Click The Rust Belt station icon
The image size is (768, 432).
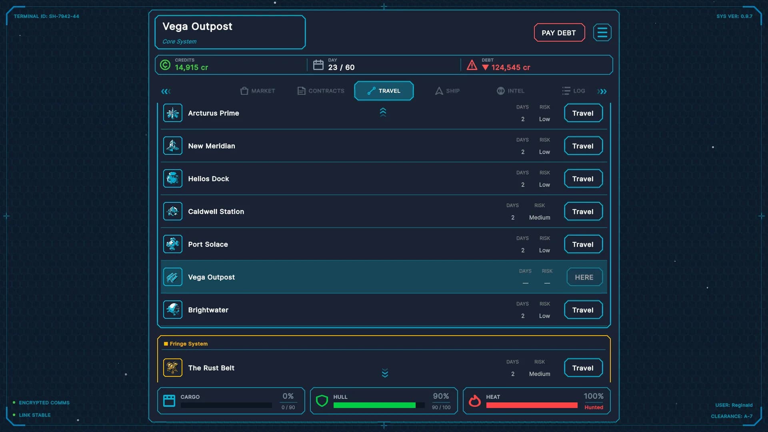click(x=173, y=368)
